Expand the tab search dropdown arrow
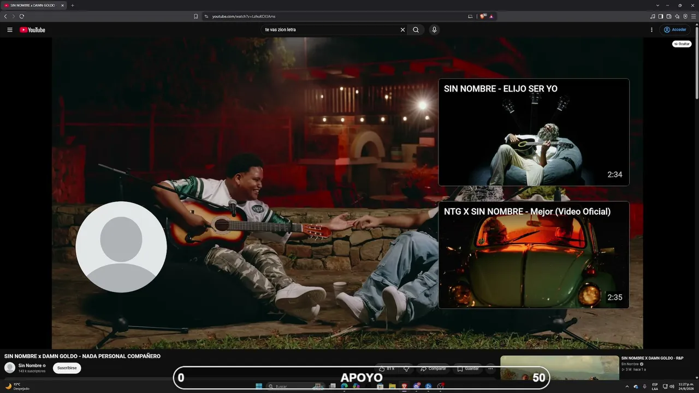The height and width of the screenshot is (393, 699). (657, 5)
